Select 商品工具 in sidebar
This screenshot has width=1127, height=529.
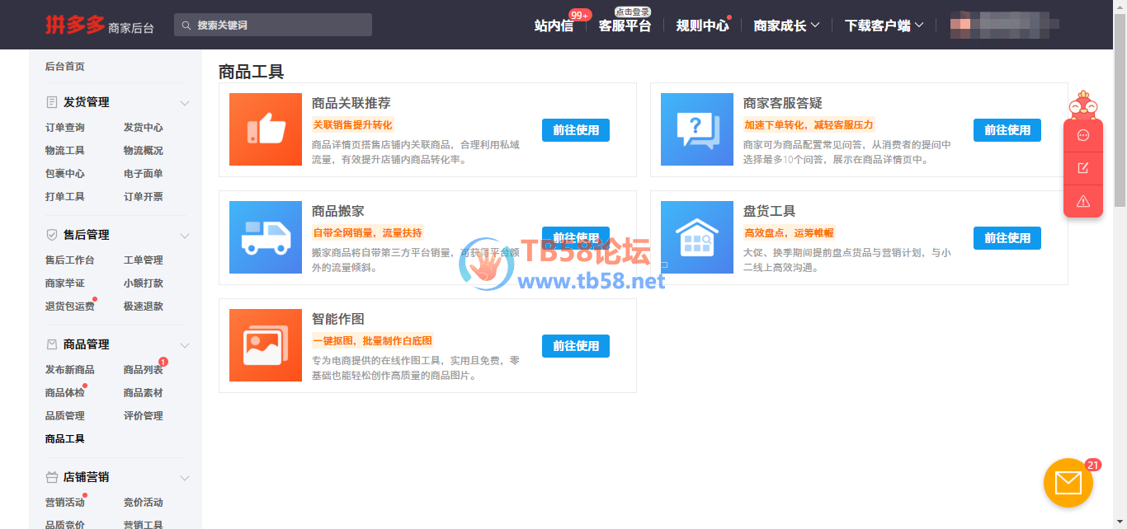coord(65,439)
